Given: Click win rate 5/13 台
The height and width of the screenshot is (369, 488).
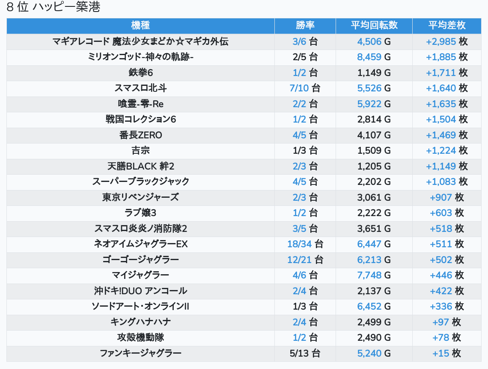Looking at the screenshot, I should 305,353.
